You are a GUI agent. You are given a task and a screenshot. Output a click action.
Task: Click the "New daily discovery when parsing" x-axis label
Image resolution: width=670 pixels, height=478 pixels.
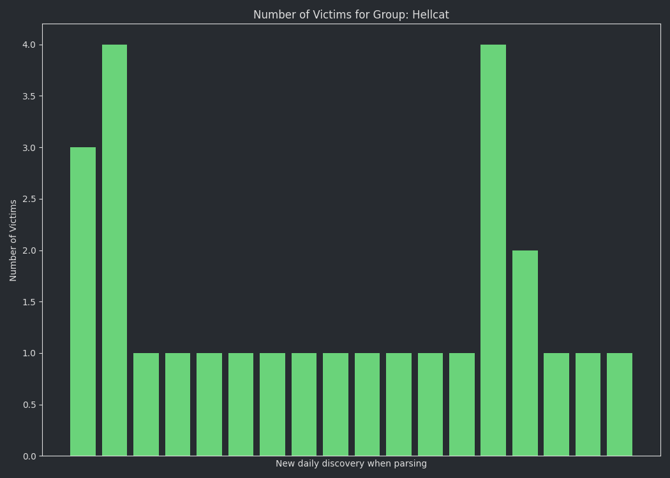pyautogui.click(x=351, y=463)
